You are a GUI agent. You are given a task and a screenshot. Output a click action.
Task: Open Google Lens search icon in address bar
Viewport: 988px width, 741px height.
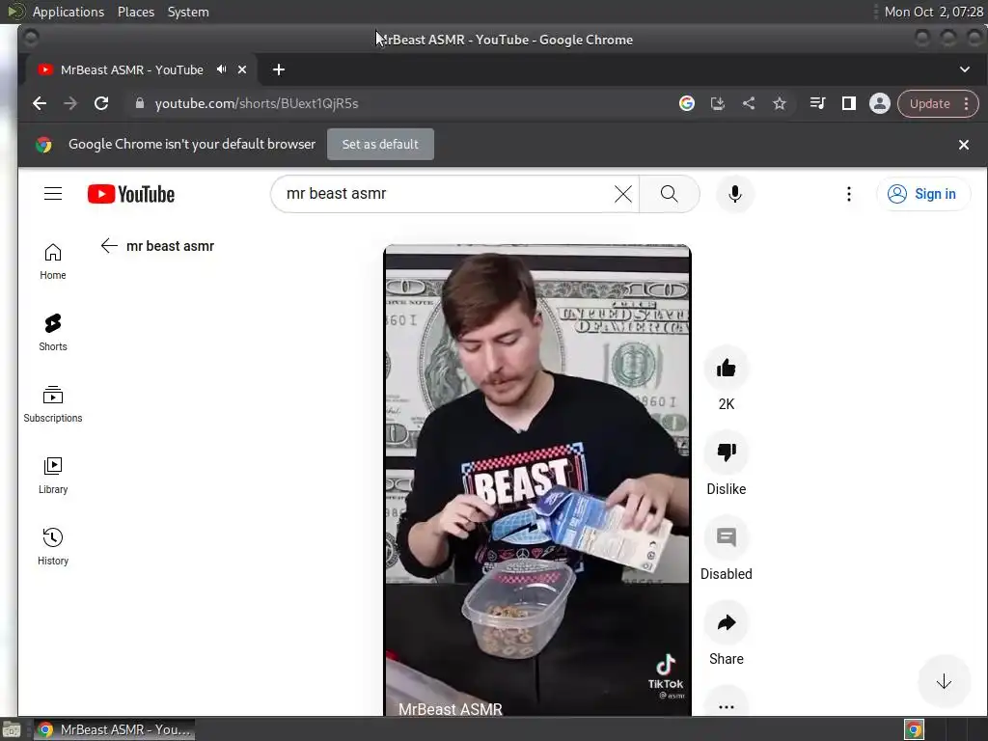[x=687, y=103]
